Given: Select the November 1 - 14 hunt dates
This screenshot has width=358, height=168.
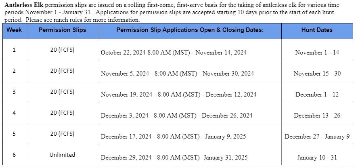Looking at the screenshot, I should pos(317,52).
